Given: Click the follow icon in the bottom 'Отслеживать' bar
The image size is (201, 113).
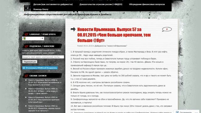Looking at the screenshot, I should 177,112.
